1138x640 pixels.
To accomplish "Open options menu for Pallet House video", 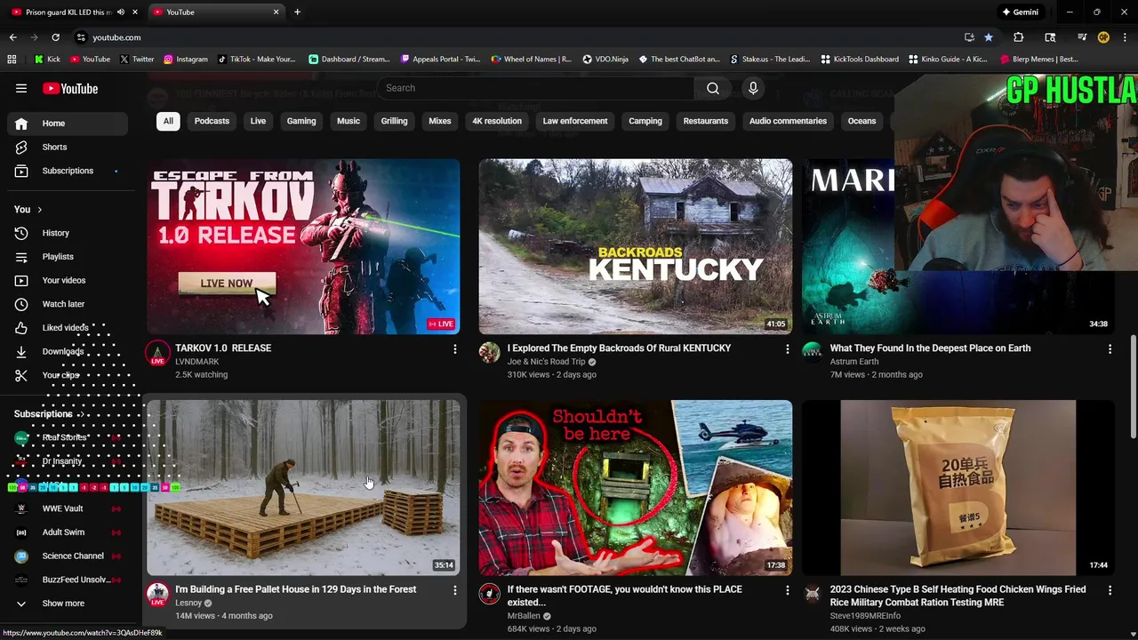I will (x=455, y=590).
